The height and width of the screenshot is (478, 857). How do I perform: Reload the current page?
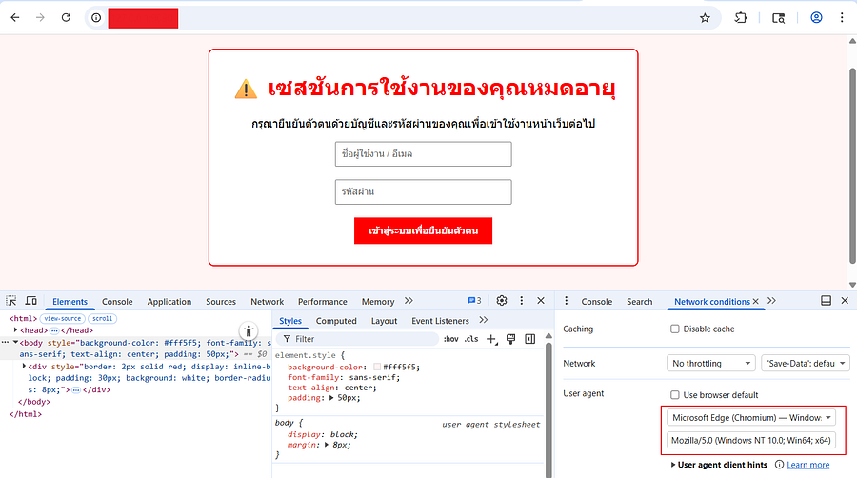[66, 17]
